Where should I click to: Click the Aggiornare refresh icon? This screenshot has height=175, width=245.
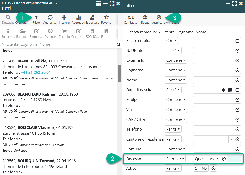[x=50, y=17]
